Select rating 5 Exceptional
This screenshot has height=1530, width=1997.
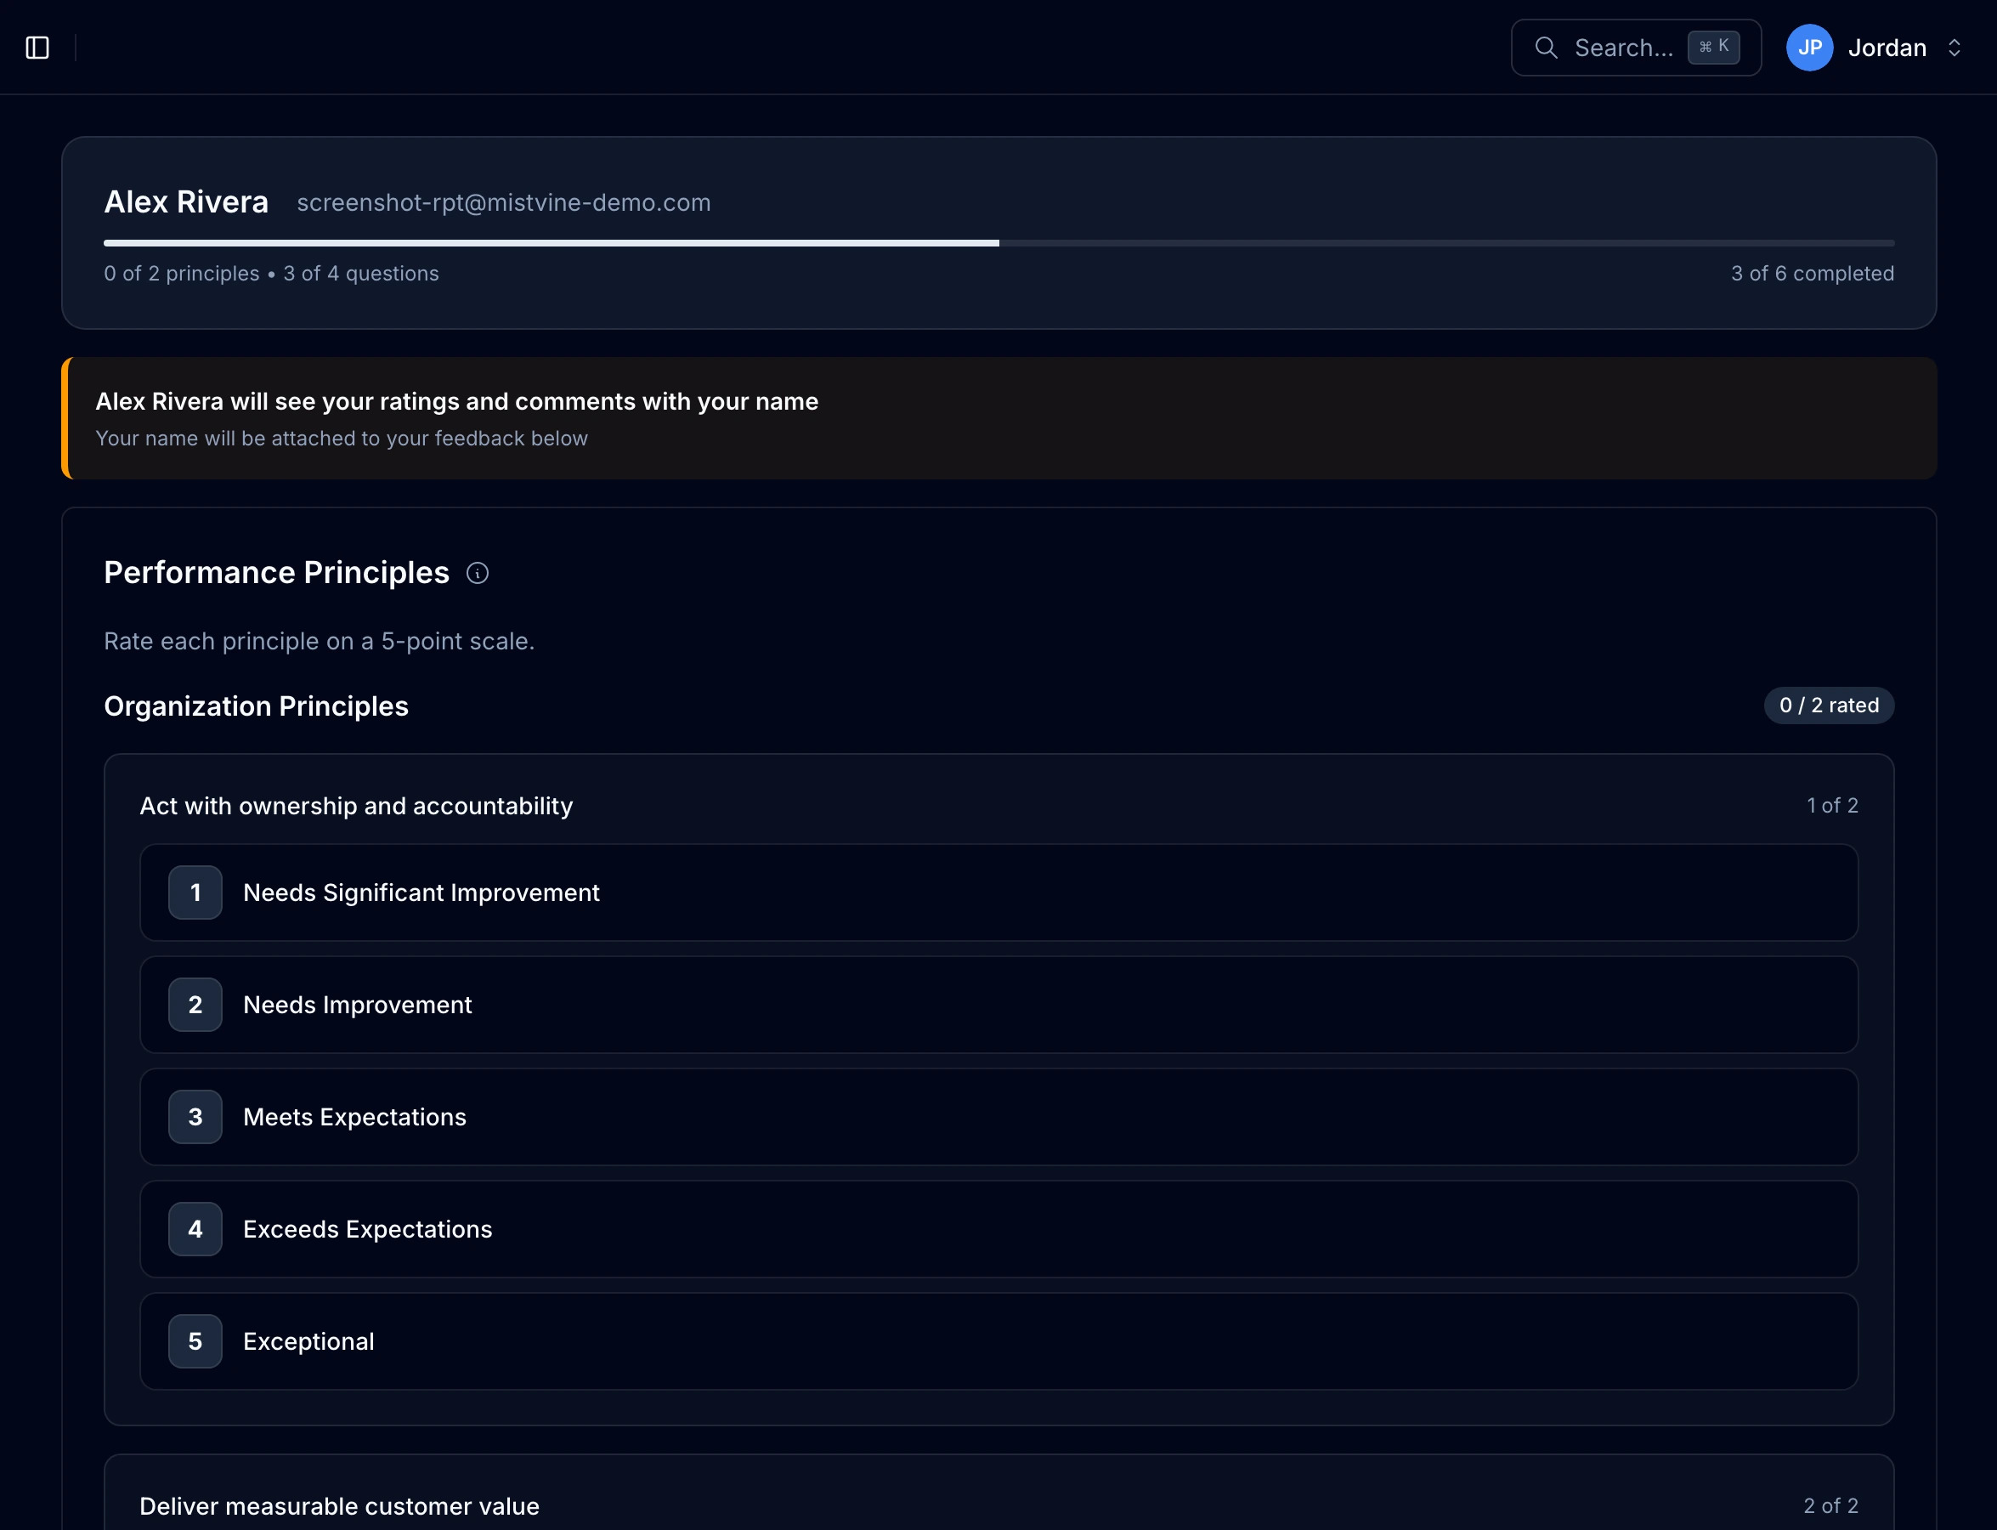(998, 1341)
